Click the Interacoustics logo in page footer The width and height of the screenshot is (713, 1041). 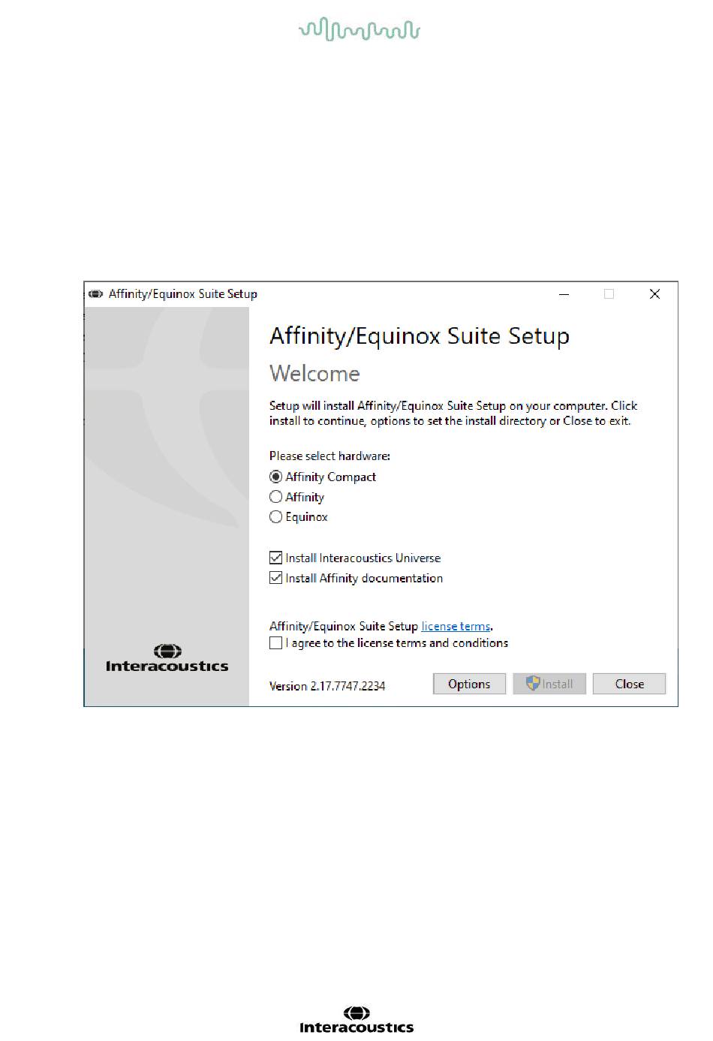pos(356,1021)
